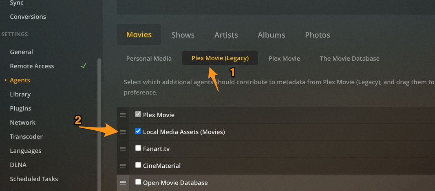
Task: Select the Personal Media agent
Action: coord(149,59)
